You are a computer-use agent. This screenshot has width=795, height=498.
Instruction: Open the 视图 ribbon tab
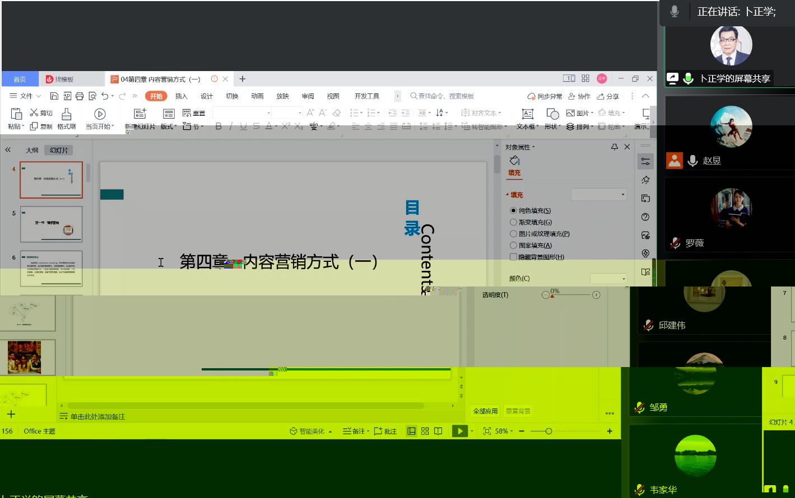(333, 96)
